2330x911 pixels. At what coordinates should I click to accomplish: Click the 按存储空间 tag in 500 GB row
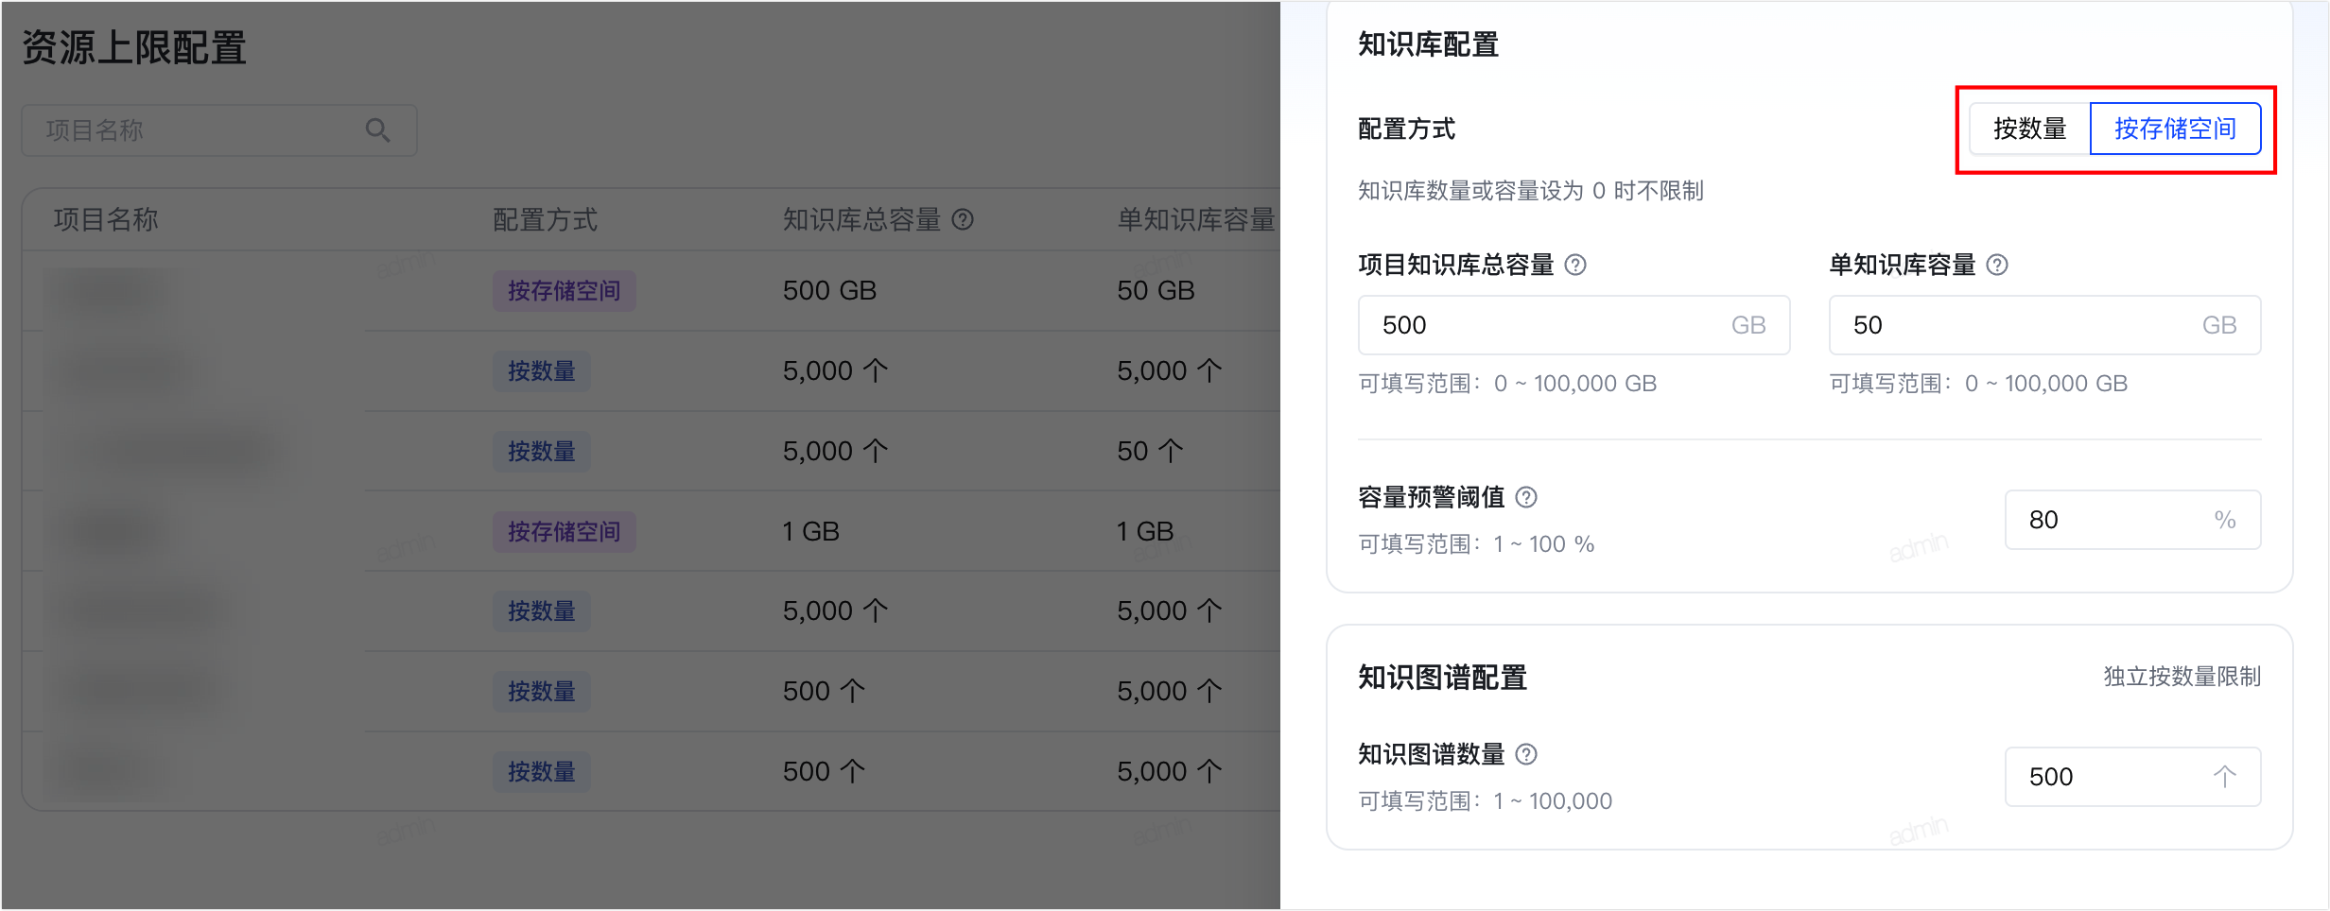pyautogui.click(x=565, y=291)
